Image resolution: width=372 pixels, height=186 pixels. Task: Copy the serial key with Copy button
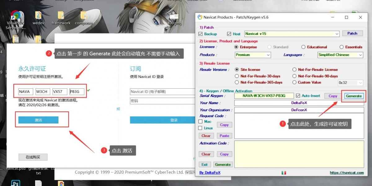click(x=333, y=96)
